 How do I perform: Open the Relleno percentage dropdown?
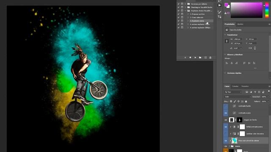coord(268,101)
